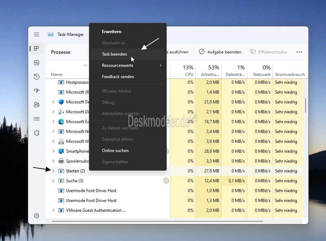Select the Processes sidebar icon
Image resolution: width=326 pixels, height=241 pixels.
coord(37,49)
